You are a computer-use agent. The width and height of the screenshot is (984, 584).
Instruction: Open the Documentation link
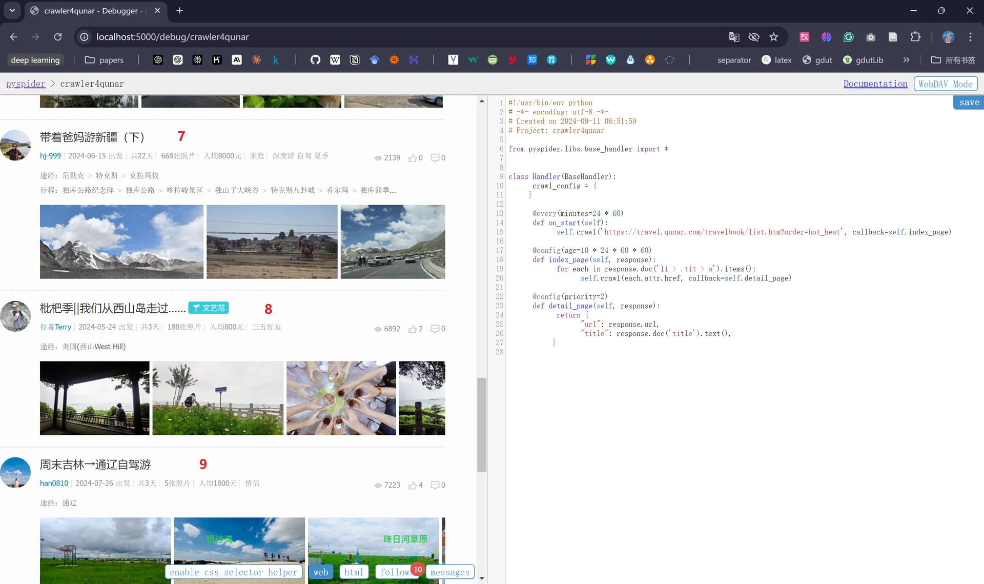tap(875, 84)
